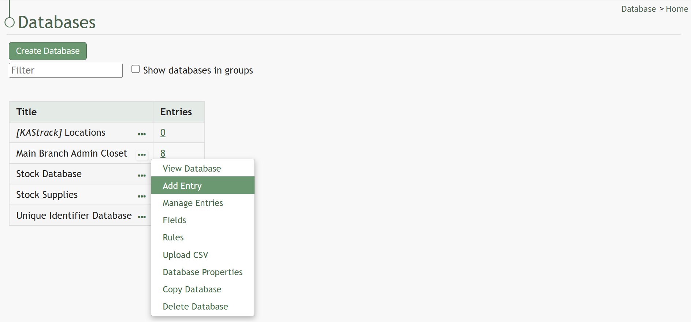Click the Create Database button
Viewport: 691px width, 322px height.
48,51
